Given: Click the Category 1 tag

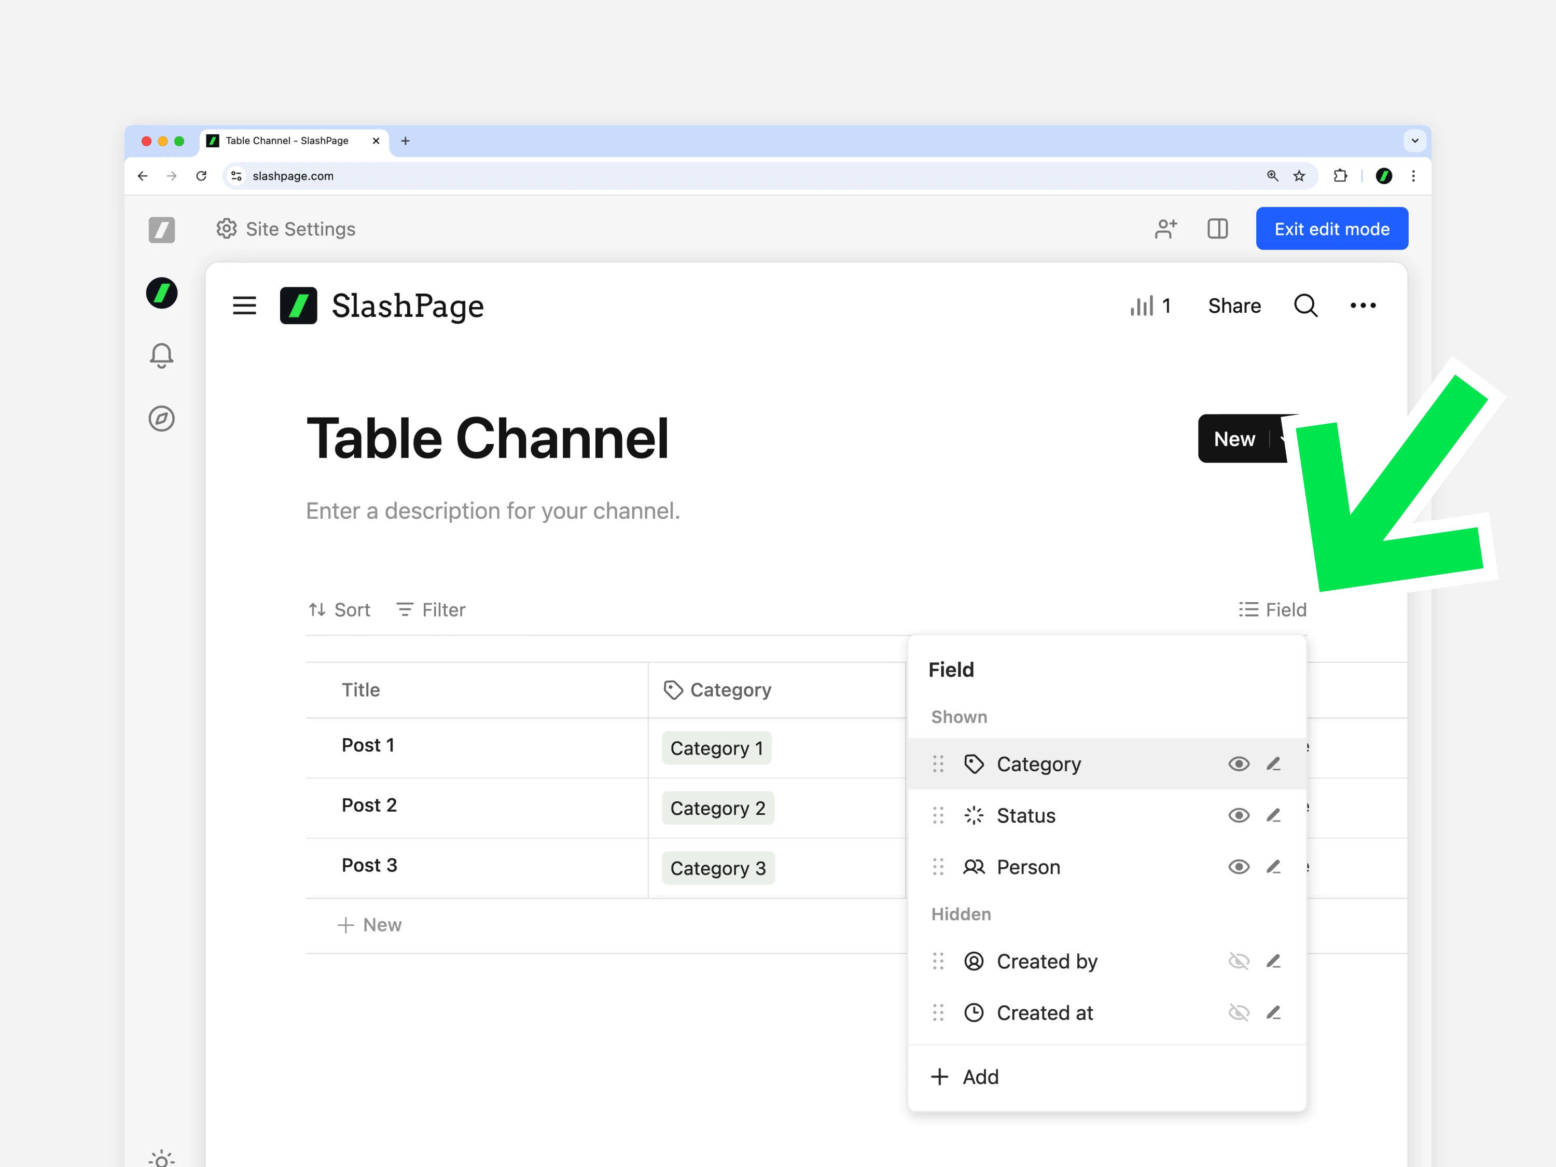Looking at the screenshot, I should 717,748.
